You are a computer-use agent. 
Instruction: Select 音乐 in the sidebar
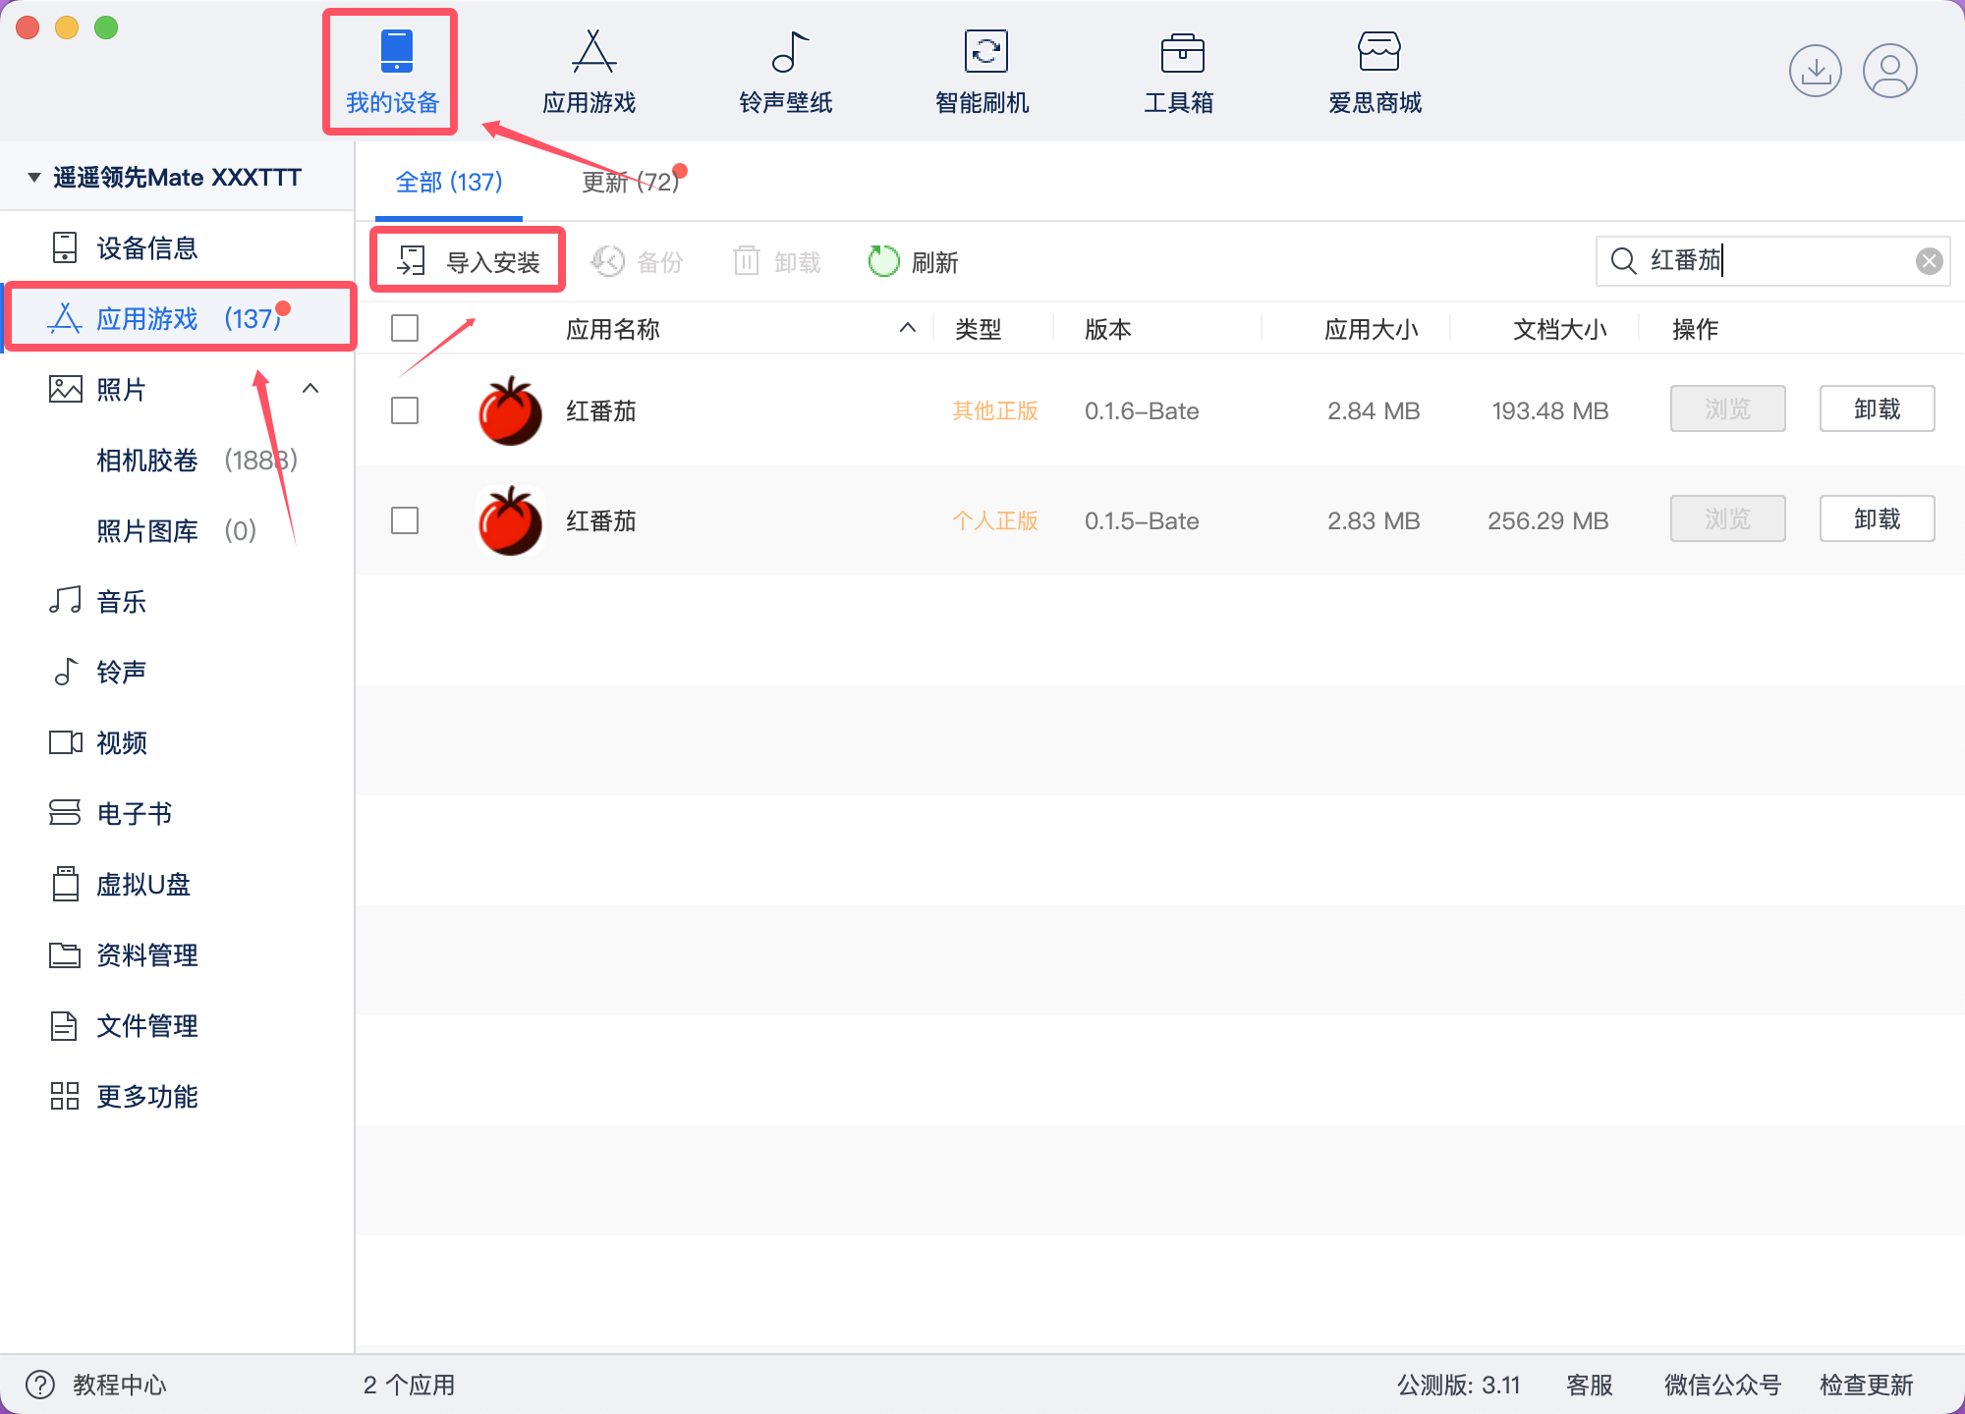(177, 601)
